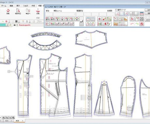This screenshot has width=150, height=124.
Task: Select the Rotate (回転) tool in the ribbon
Action: tap(8, 11)
